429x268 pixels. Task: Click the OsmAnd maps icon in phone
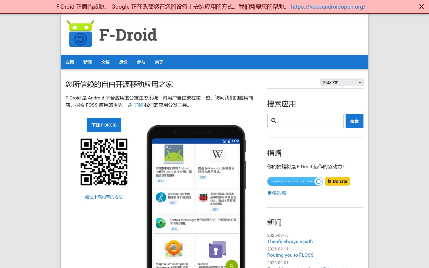pyautogui.click(x=174, y=249)
